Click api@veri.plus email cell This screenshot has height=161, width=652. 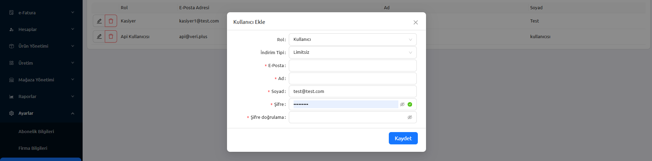coord(193,36)
